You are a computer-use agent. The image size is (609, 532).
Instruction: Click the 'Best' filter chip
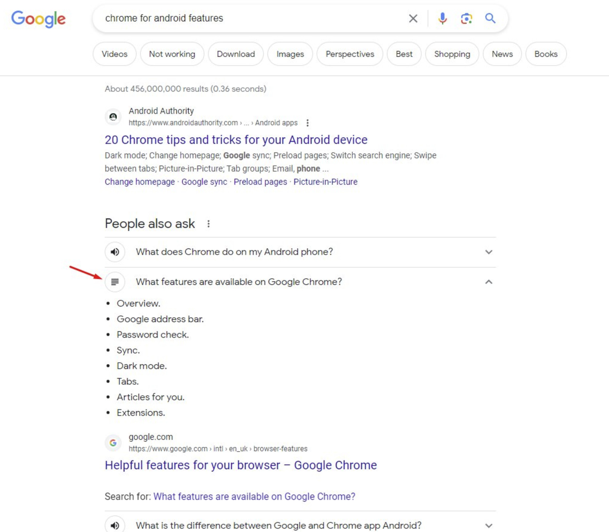click(404, 54)
